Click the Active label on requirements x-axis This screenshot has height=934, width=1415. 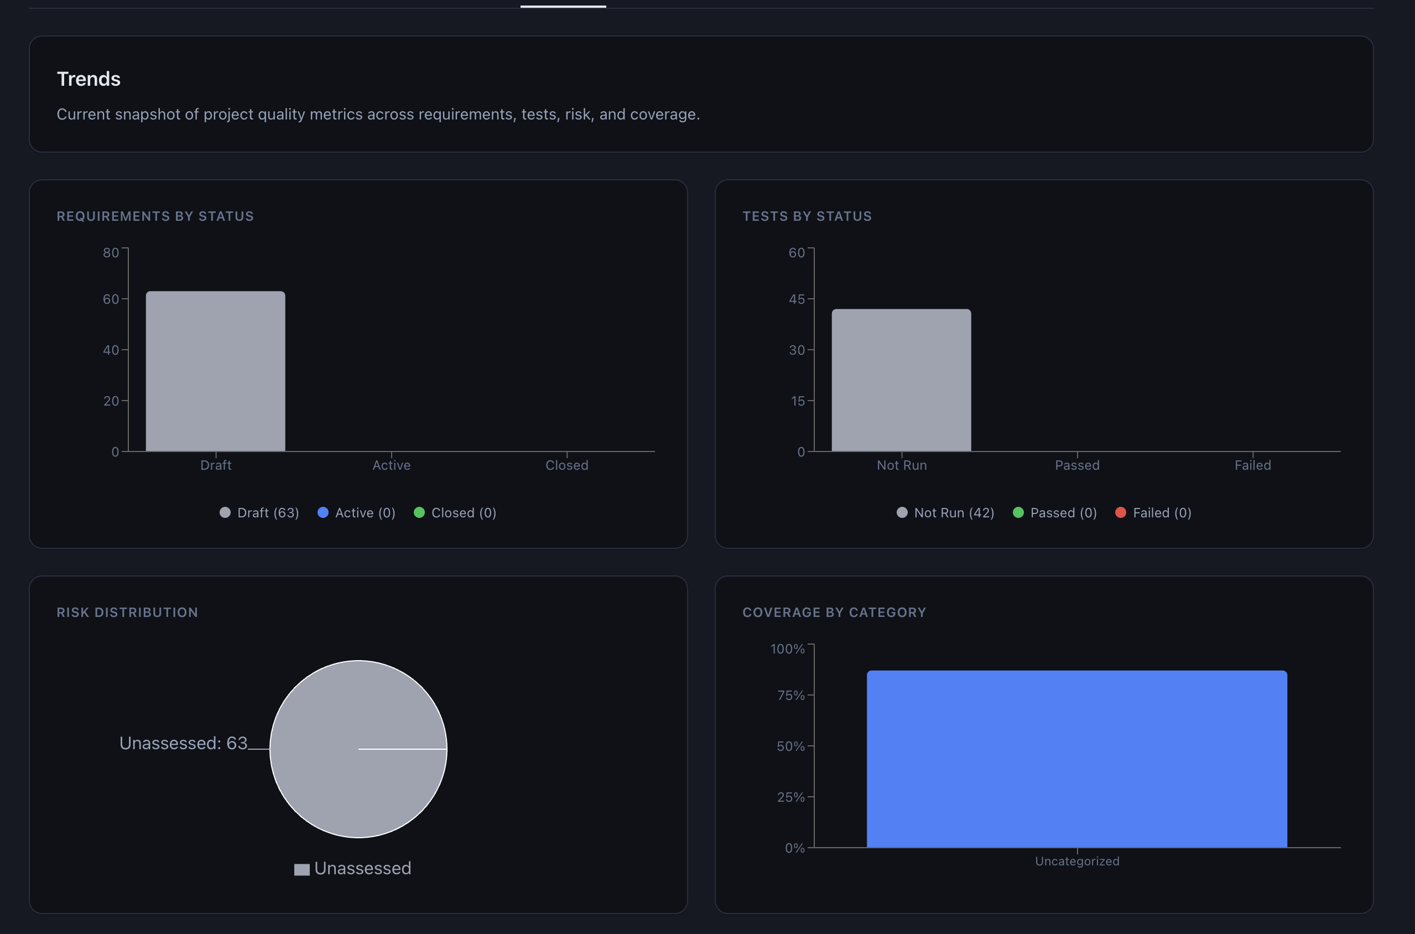coord(391,465)
